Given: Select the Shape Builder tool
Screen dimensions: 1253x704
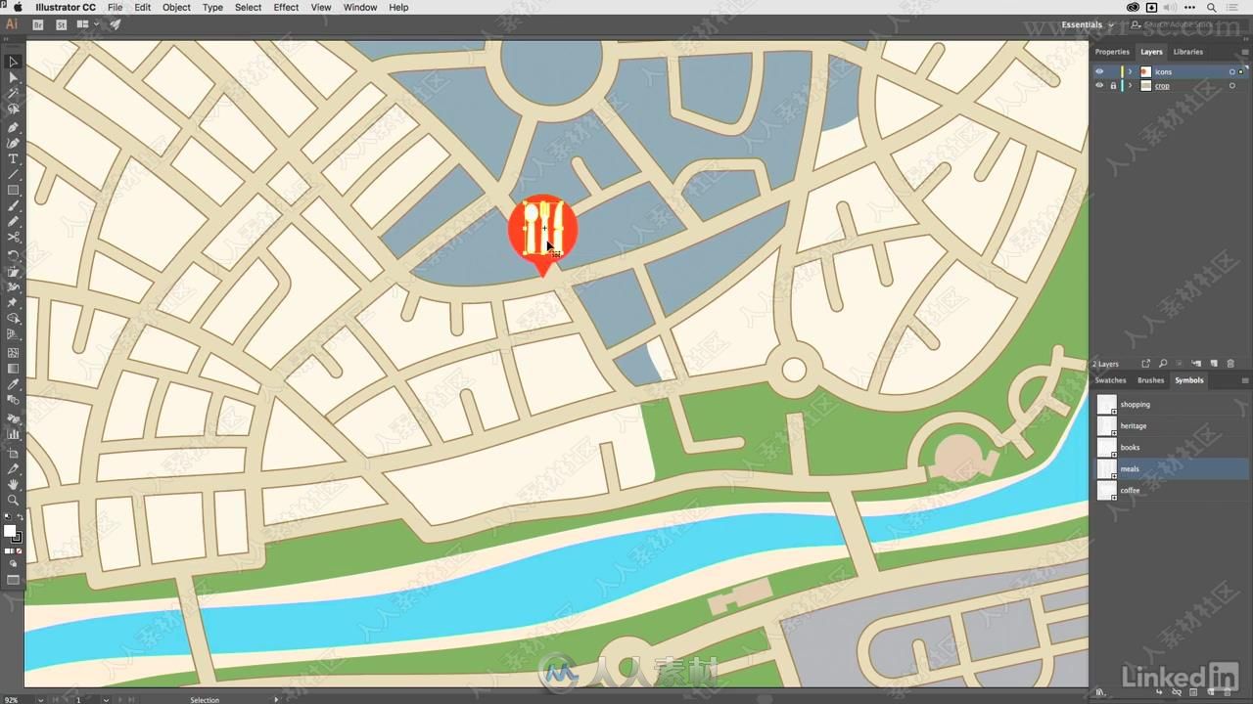Looking at the screenshot, I should (13, 318).
